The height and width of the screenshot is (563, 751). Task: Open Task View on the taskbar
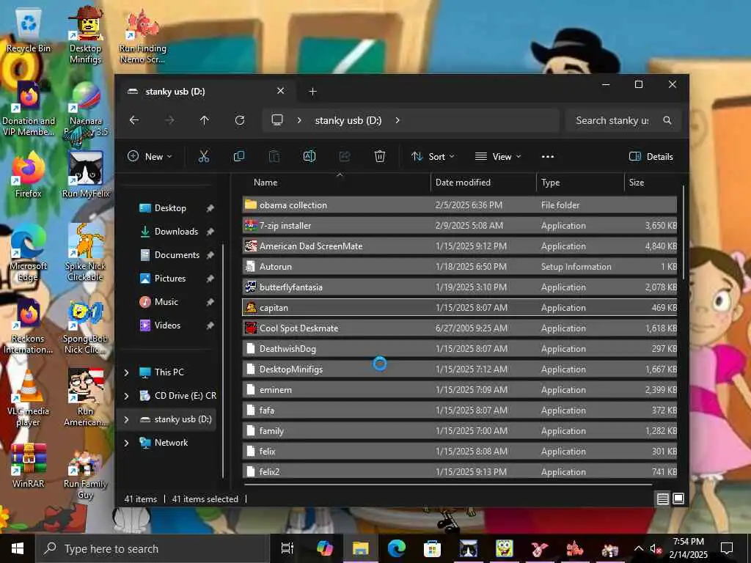(287, 548)
